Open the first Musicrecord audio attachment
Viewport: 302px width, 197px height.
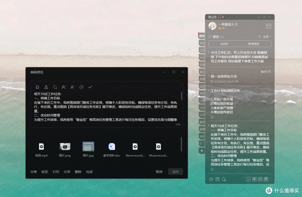point(135,150)
